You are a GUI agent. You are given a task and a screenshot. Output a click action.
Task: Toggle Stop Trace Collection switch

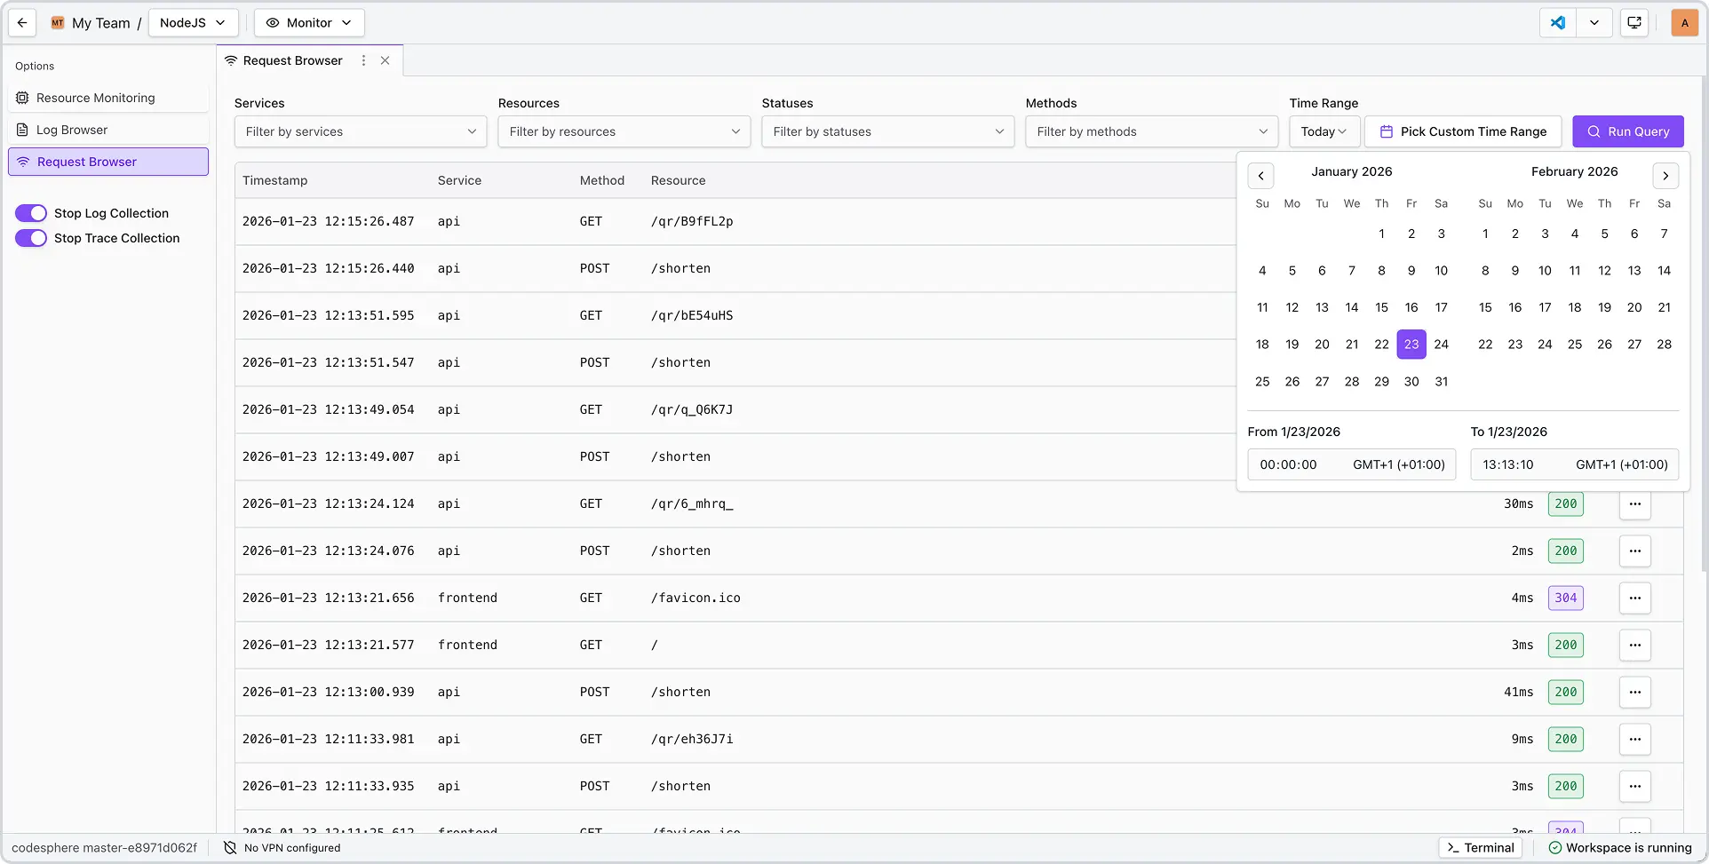click(31, 238)
